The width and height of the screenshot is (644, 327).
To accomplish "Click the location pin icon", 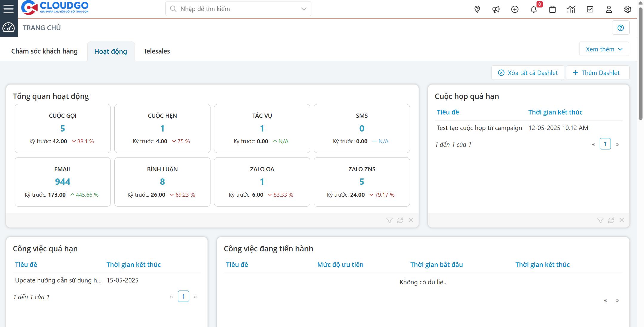I will [x=477, y=9].
